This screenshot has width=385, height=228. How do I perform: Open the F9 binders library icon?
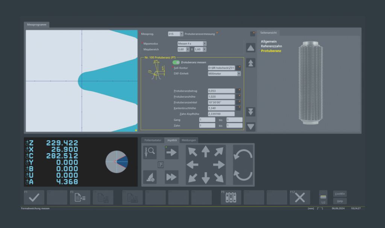pos(230,198)
